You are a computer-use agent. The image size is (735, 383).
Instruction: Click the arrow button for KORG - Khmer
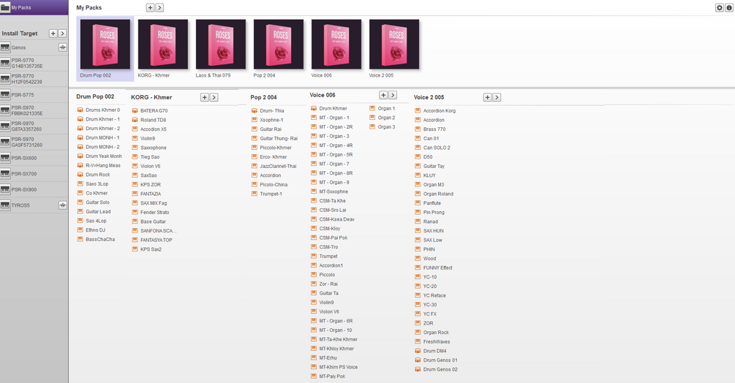(x=214, y=97)
